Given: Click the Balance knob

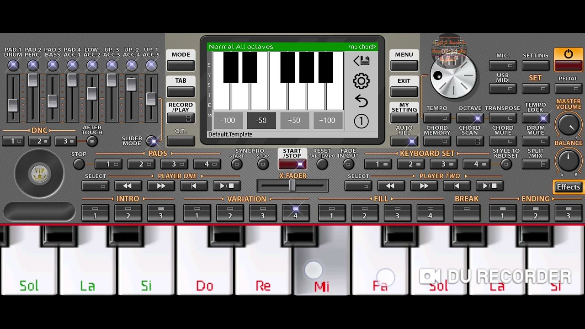Looking at the screenshot, I should tap(568, 160).
